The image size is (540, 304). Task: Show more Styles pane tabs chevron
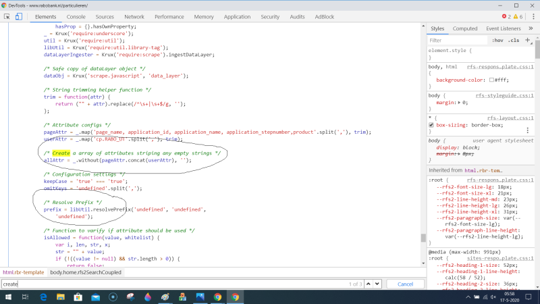[x=529, y=28]
